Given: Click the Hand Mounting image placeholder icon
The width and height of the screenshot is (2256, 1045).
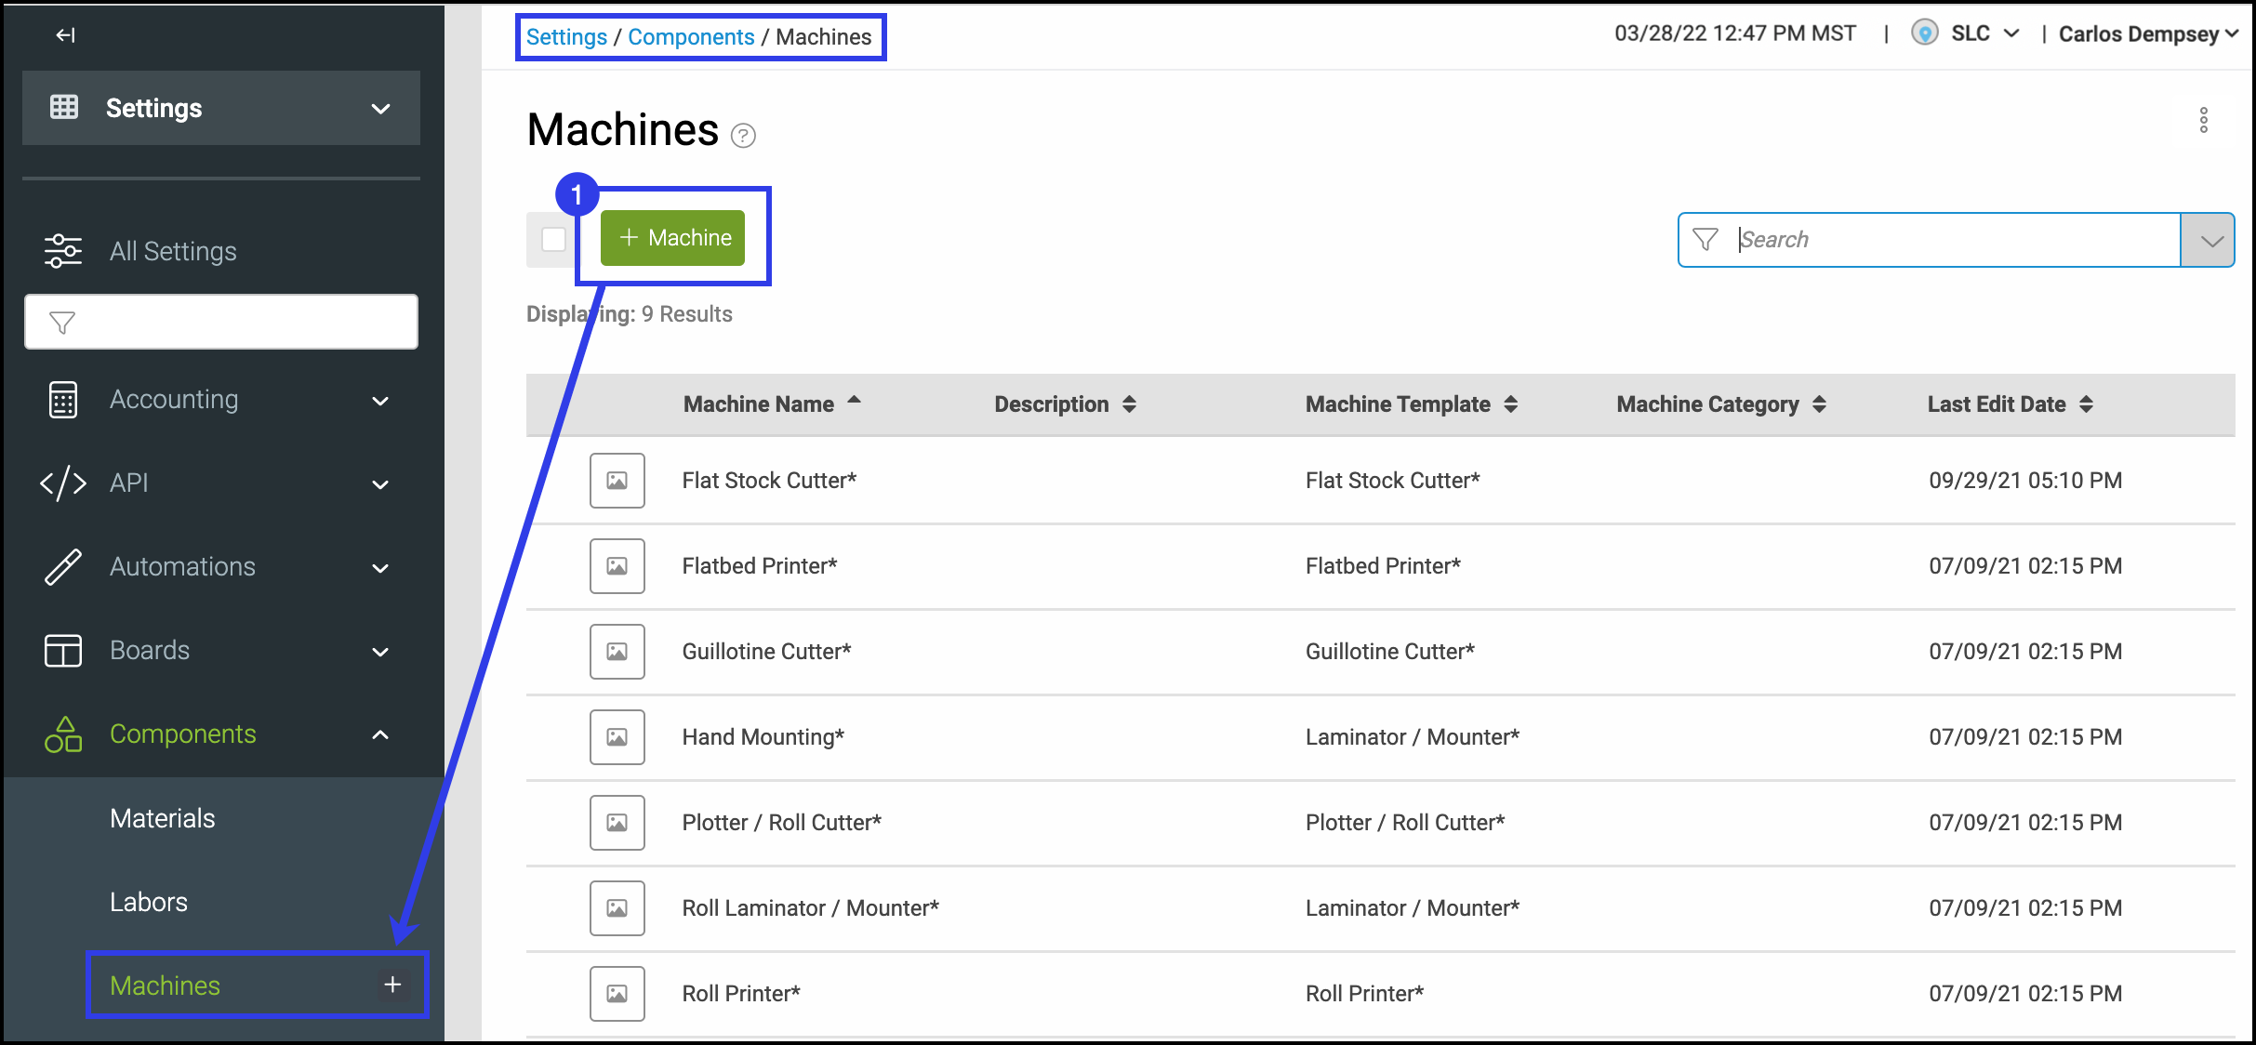Looking at the screenshot, I should click(x=617, y=737).
